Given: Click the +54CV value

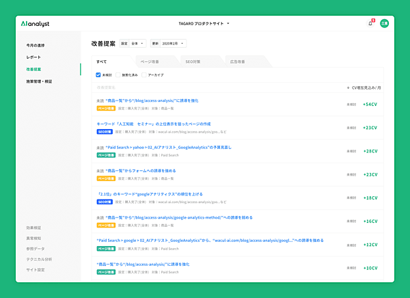Looking at the screenshot, I should point(370,105).
